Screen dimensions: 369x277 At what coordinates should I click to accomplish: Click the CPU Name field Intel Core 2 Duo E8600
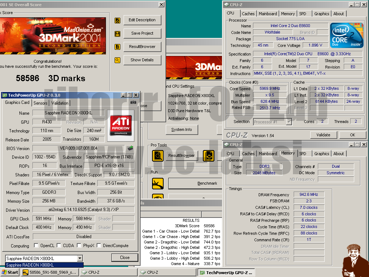290,26
